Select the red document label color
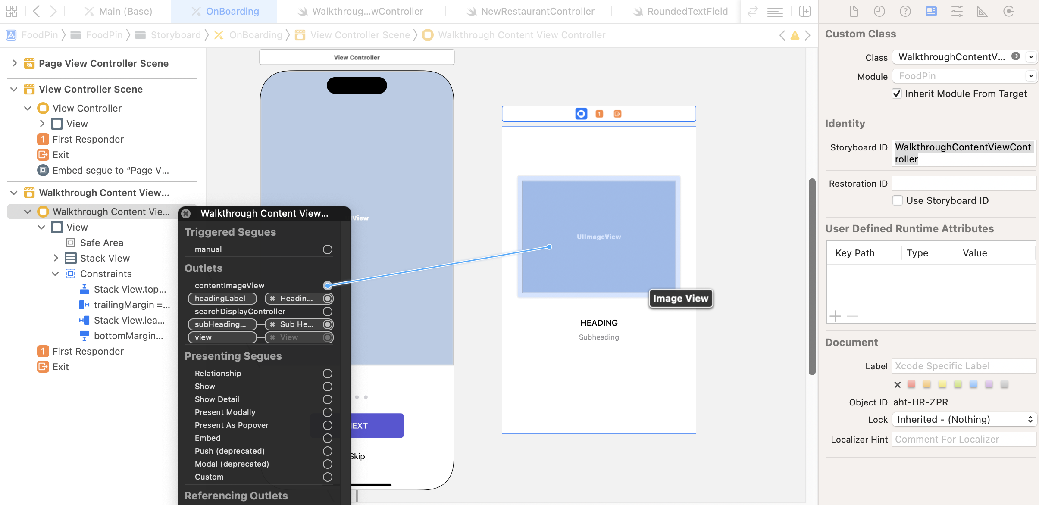 point(911,384)
